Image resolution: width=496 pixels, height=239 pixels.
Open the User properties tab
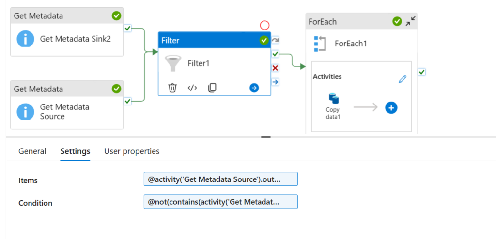coord(132,151)
